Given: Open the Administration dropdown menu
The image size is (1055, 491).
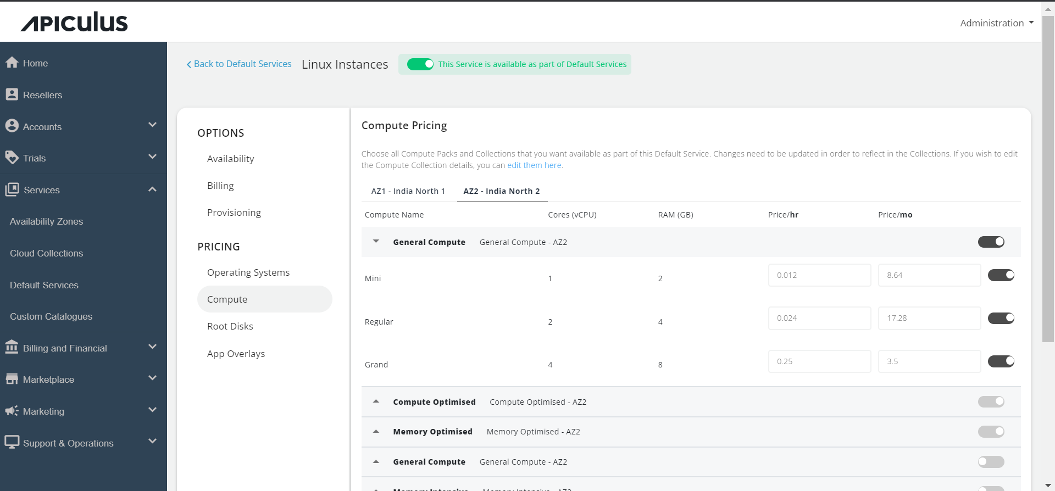Looking at the screenshot, I should point(996,23).
